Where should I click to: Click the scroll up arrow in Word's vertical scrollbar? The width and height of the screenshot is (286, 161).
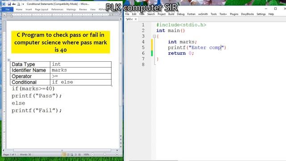121,19
